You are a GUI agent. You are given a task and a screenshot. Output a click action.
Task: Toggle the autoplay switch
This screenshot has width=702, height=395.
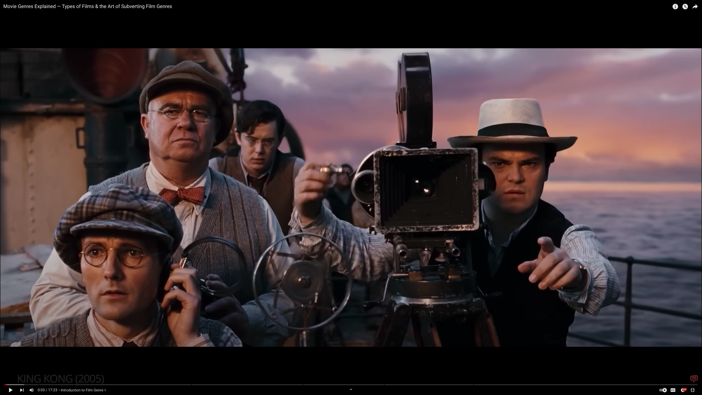pos(663,390)
